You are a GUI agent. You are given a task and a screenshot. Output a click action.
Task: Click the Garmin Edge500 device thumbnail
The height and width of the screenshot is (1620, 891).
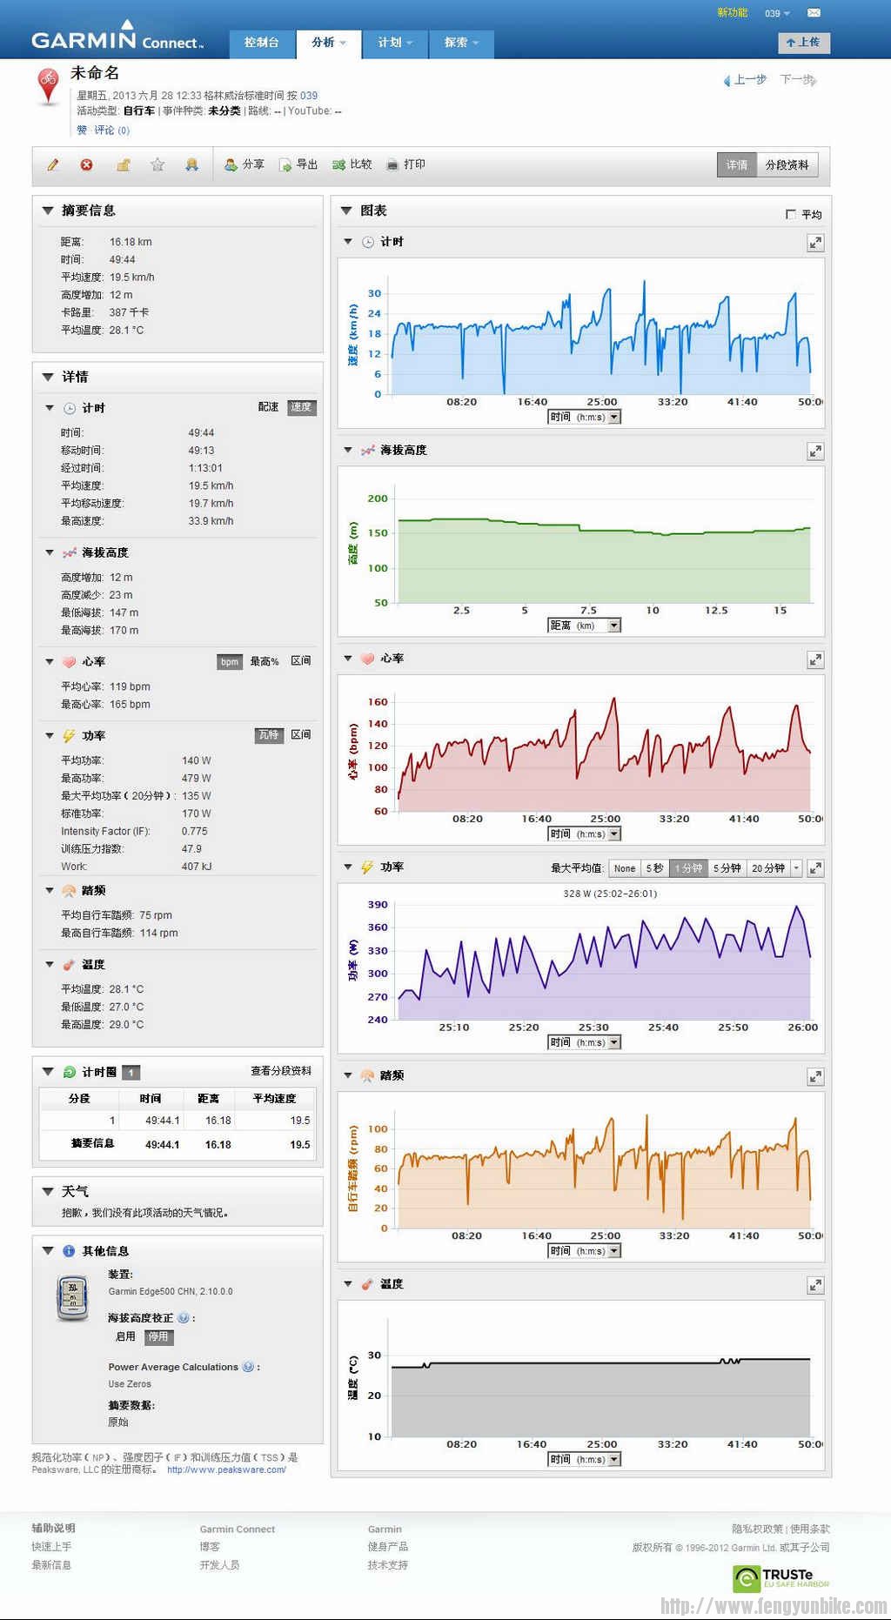[73, 1297]
